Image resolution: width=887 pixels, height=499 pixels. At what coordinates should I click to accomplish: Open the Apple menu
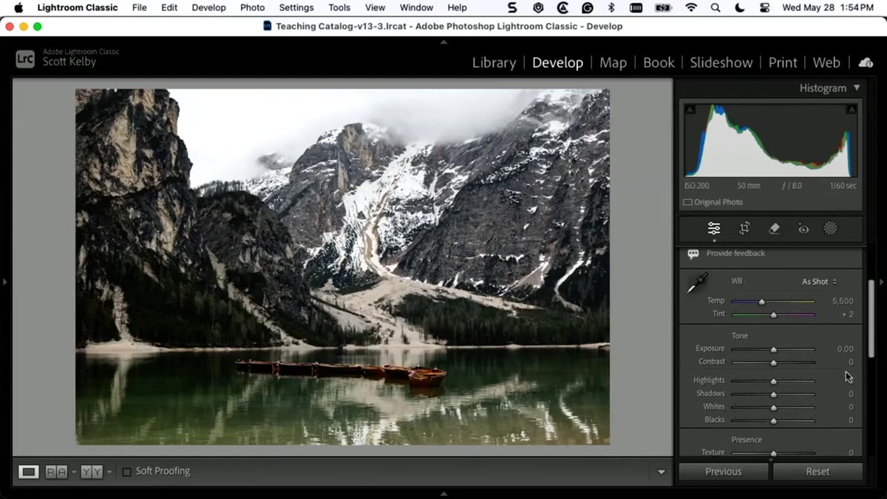pyautogui.click(x=18, y=7)
